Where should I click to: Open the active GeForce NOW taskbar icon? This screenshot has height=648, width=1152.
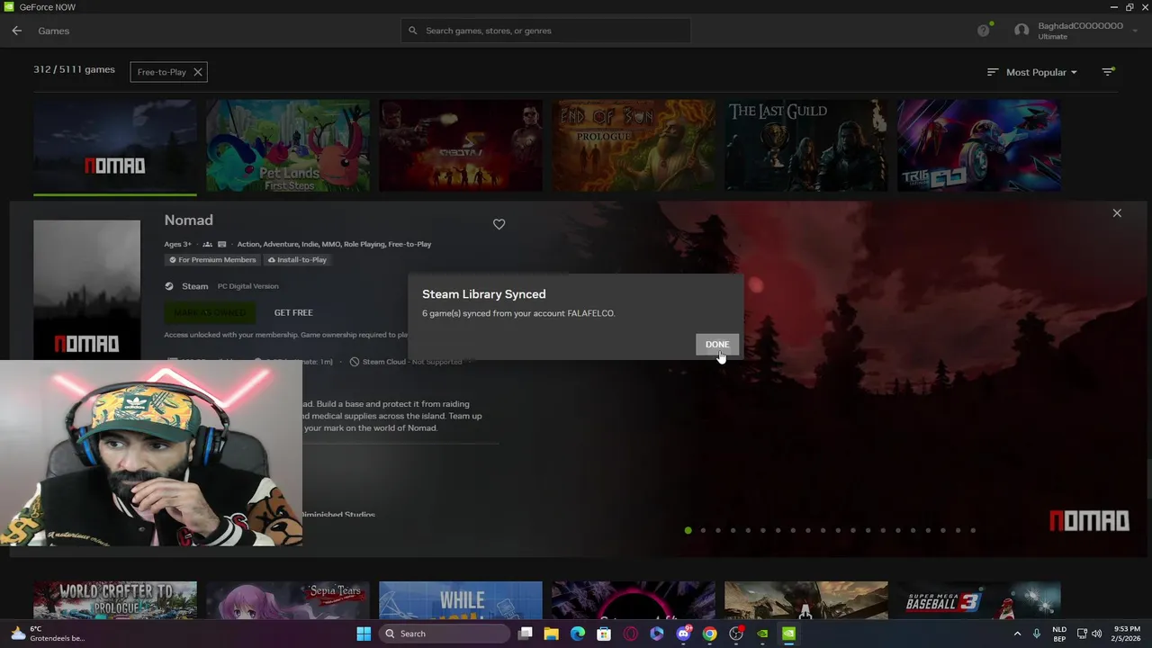(x=788, y=634)
